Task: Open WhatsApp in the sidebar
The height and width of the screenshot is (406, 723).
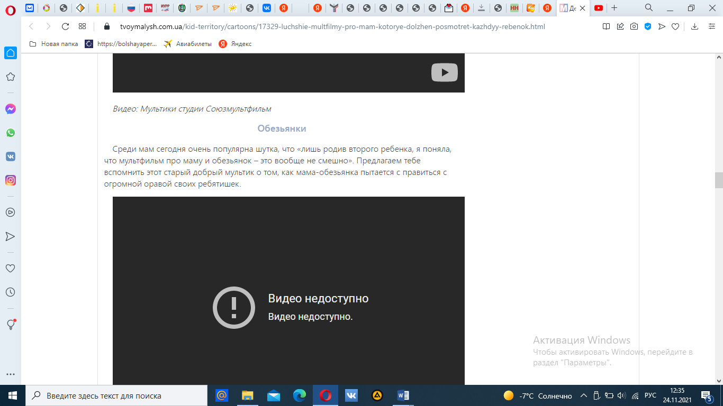Action: pos(11,133)
